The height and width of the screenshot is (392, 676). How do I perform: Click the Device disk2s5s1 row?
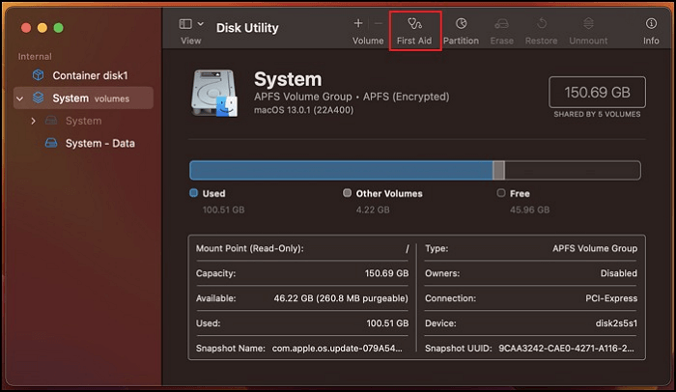pyautogui.click(x=531, y=323)
